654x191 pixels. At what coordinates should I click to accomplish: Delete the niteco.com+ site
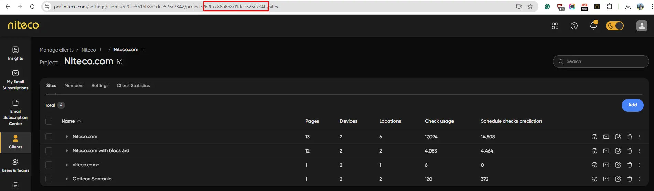630,165
